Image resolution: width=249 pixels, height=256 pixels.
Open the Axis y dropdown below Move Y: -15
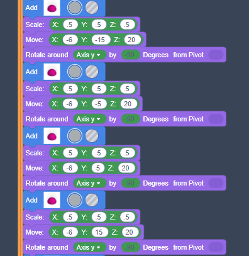[90, 55]
